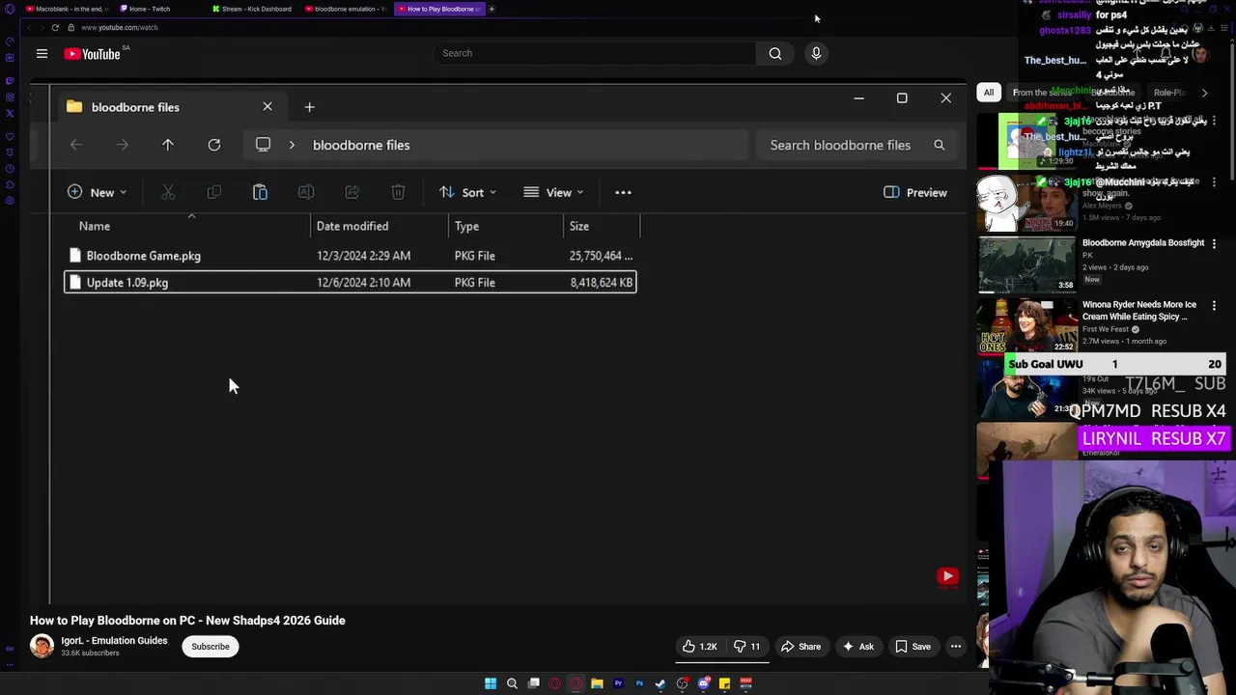Select the All filter chip
Image resolution: width=1236 pixels, height=695 pixels.
pos(988,93)
